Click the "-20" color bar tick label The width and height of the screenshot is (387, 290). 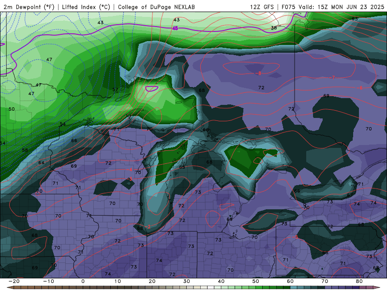tap(14, 281)
